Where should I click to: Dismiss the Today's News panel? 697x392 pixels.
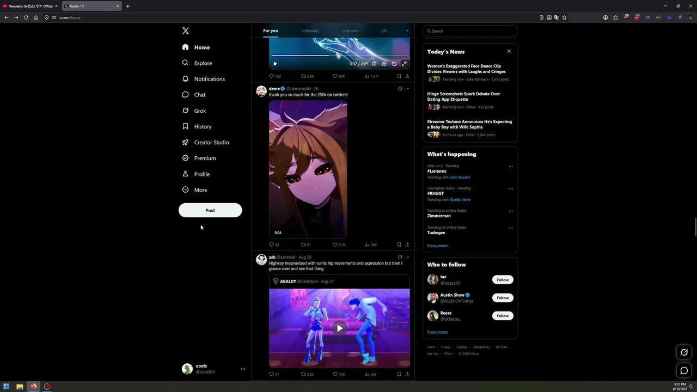(509, 52)
